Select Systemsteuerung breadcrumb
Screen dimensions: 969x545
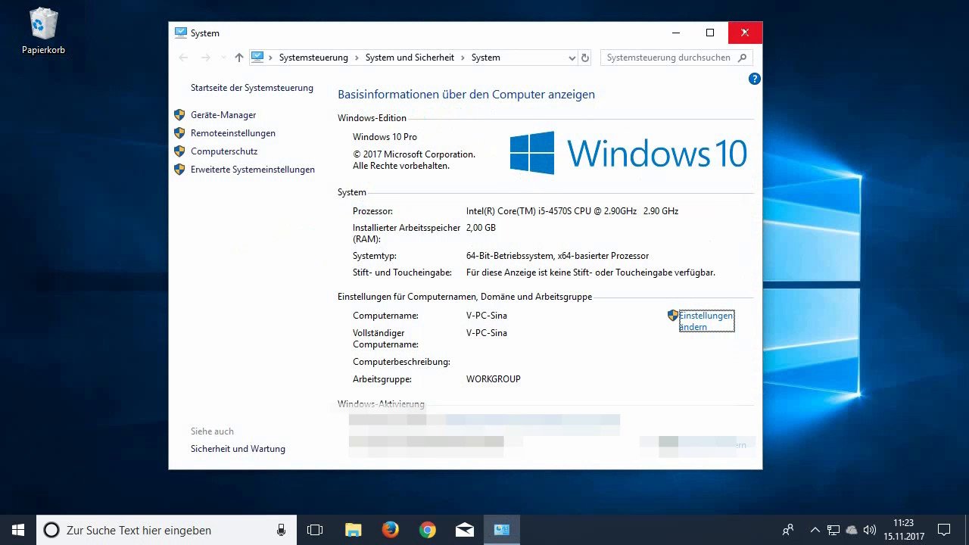click(313, 58)
